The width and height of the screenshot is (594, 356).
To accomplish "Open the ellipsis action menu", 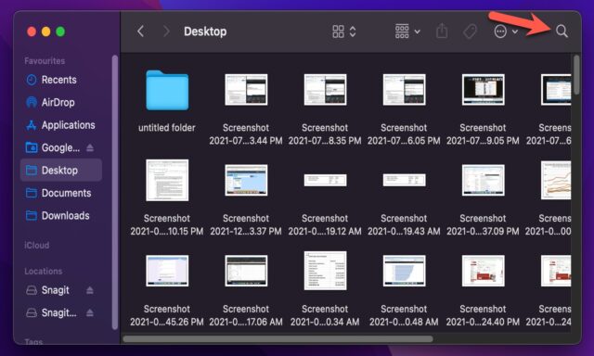I will [x=506, y=32].
